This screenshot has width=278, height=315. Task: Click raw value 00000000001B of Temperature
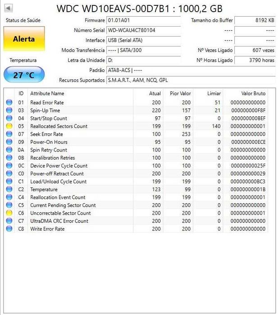(x=248, y=189)
